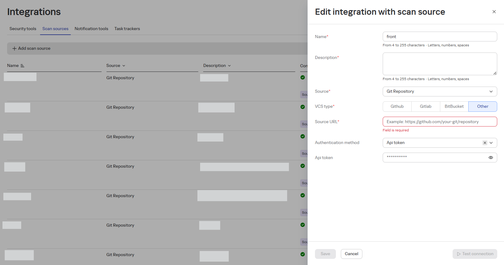Click into the Source URL field
Viewport: 504px width, 265px height.
click(439, 122)
